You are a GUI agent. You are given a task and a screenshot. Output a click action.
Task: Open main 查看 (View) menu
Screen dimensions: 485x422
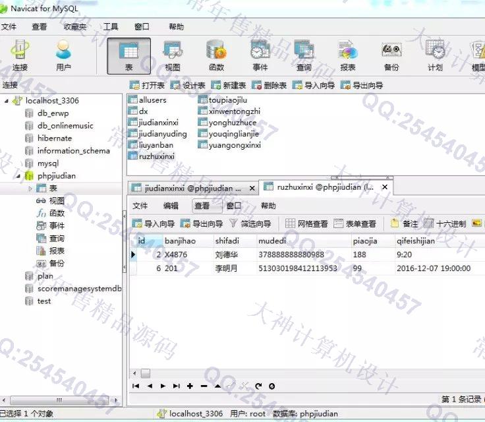coord(40,26)
